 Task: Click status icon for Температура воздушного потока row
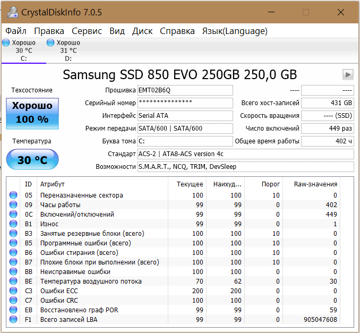click(x=13, y=281)
